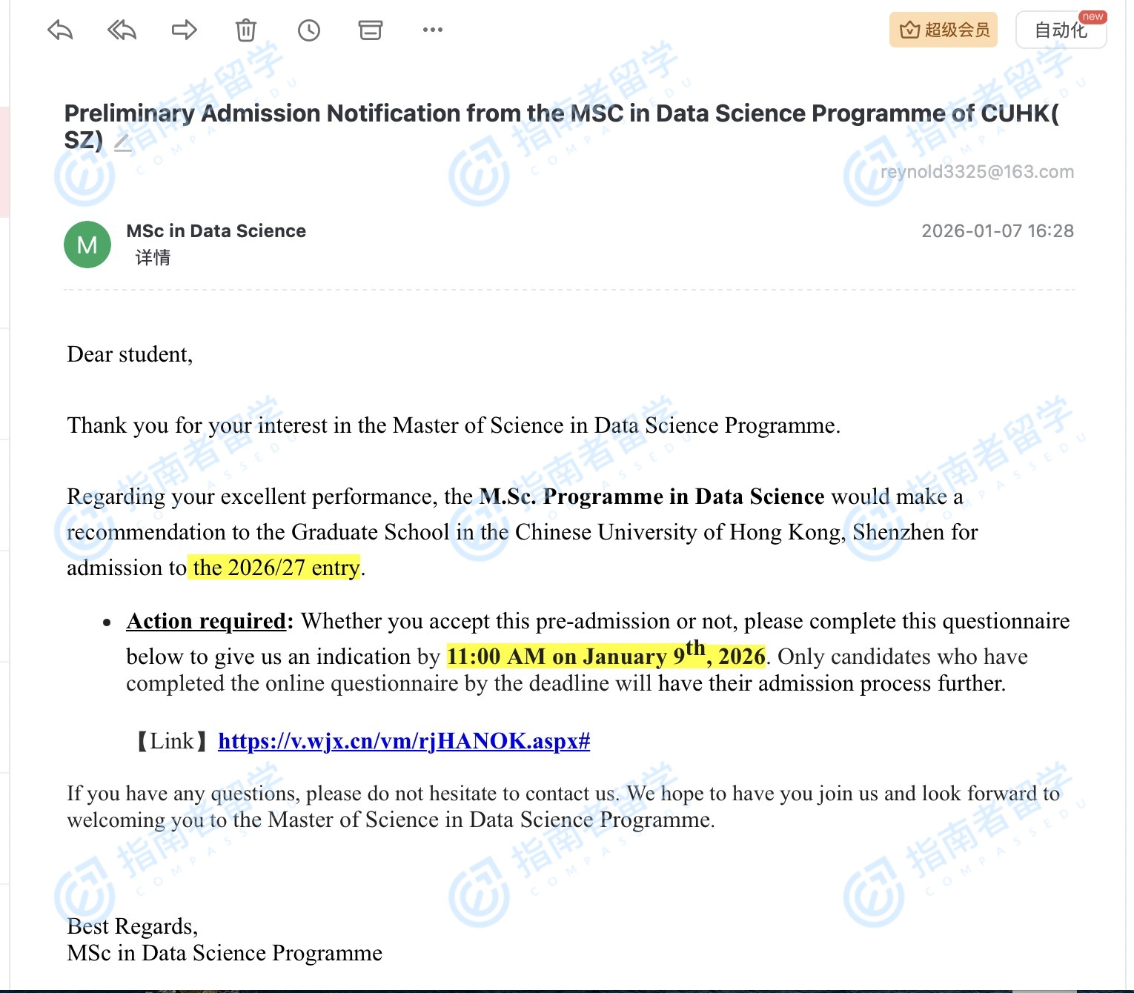Click the underlined 'Action required' text
1134x993 pixels.
tap(206, 621)
